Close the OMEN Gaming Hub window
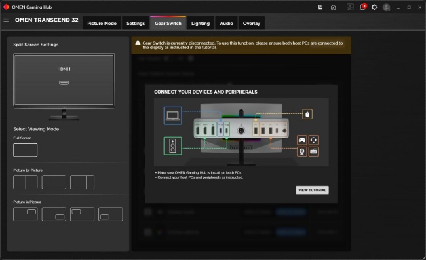The image size is (426, 260). (x=419, y=7)
